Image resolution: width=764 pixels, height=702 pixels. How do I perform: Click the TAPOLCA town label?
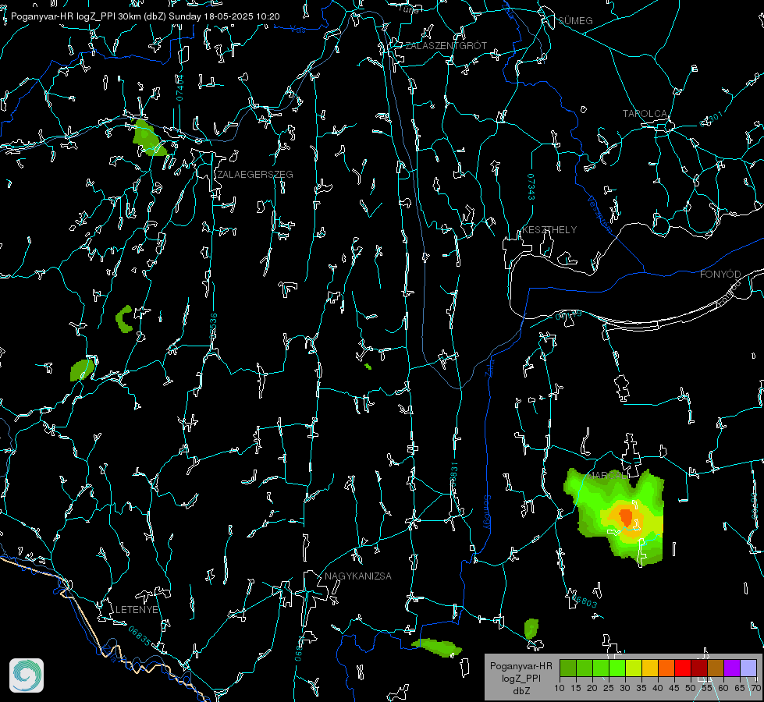(x=645, y=114)
